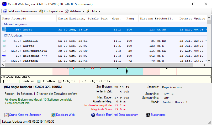Click the Add-ins wrench icon
The image size is (212, 125).
[x=67, y=11]
